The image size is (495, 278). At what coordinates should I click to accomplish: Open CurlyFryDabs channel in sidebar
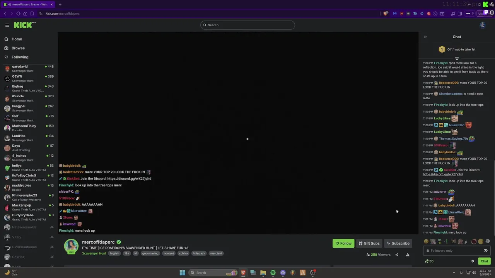pos(29,217)
